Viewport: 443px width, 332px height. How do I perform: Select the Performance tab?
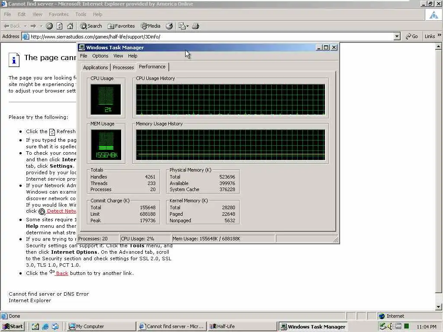152,67
